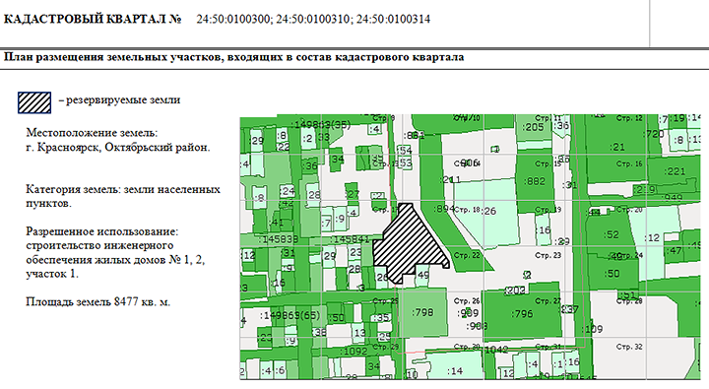Click cadastral number 24:50:0100310
The height and width of the screenshot is (389, 709).
tap(313, 19)
